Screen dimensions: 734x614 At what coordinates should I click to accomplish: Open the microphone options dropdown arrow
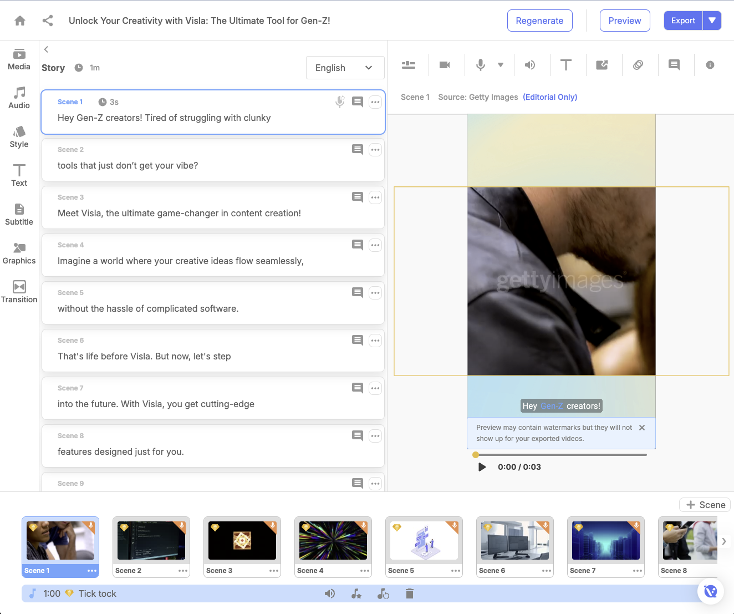501,65
